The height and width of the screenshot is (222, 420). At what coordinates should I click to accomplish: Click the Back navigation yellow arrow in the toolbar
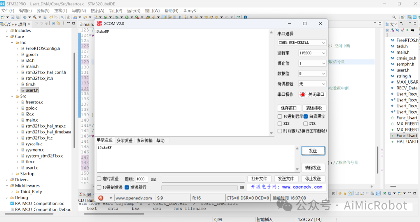217,17
